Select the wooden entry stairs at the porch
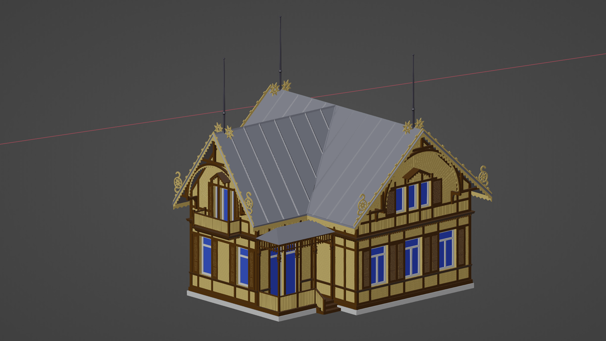This screenshot has height=341, width=606. pos(329,305)
